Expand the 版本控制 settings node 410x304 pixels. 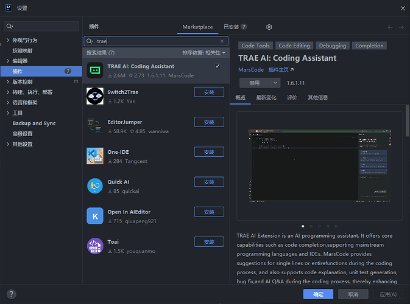[8, 81]
